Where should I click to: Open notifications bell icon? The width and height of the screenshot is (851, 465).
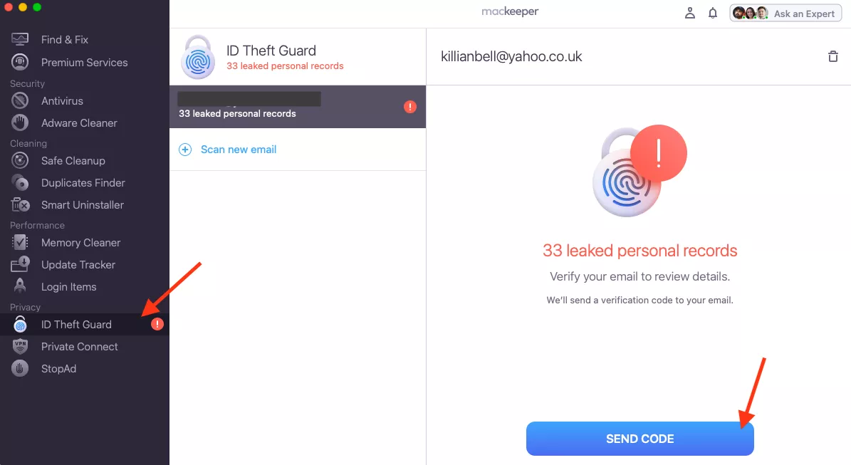coord(713,13)
